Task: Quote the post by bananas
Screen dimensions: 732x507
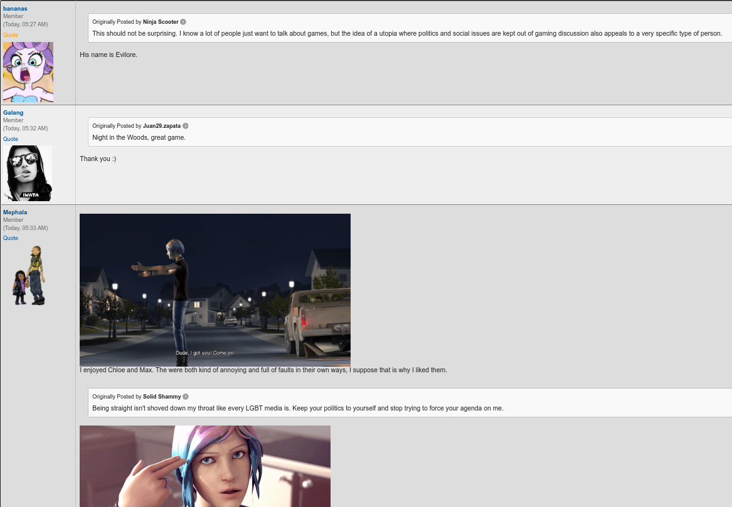Action: [10, 35]
